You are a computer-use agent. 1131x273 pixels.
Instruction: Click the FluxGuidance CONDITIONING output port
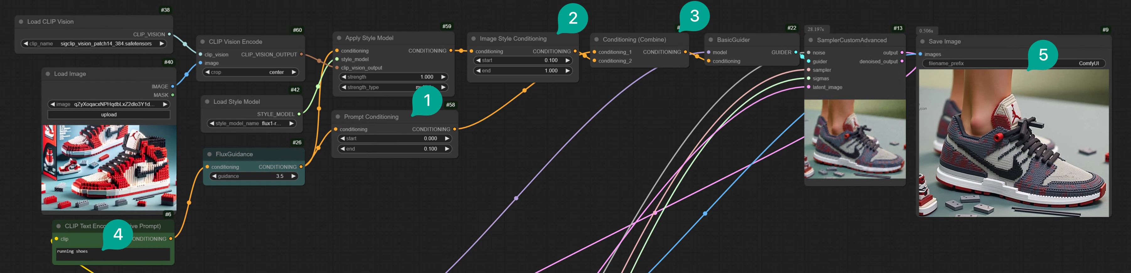301,167
